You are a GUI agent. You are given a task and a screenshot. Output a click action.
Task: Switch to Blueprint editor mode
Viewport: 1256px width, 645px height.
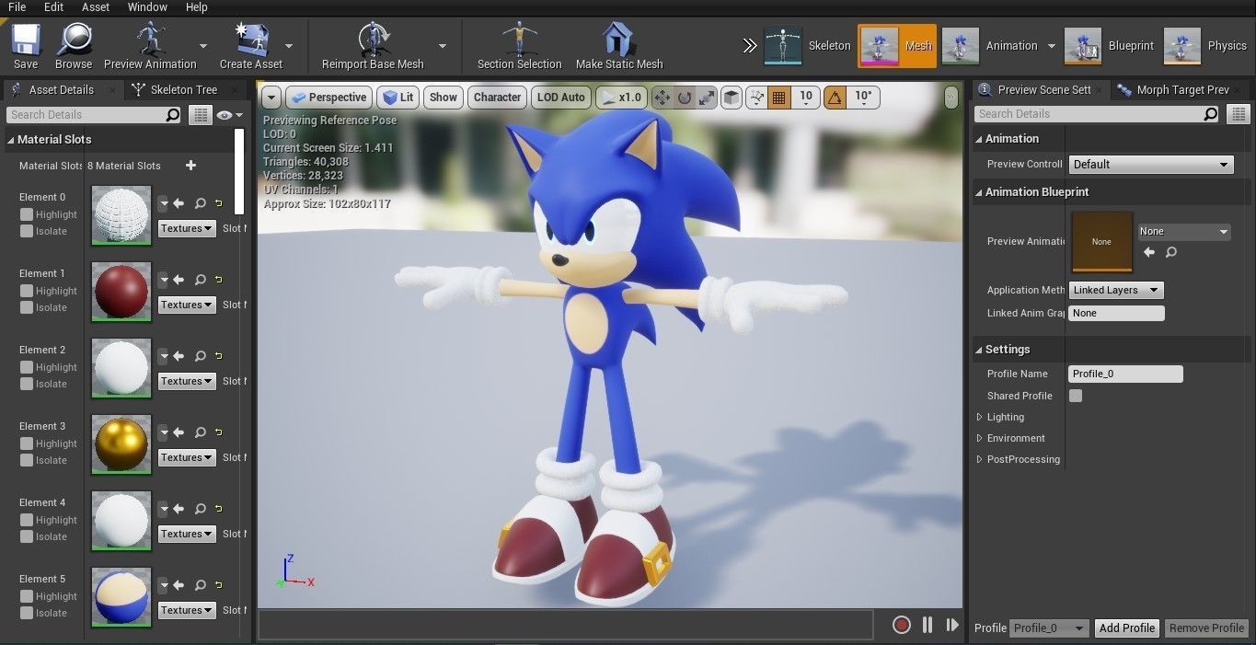[1109, 46]
